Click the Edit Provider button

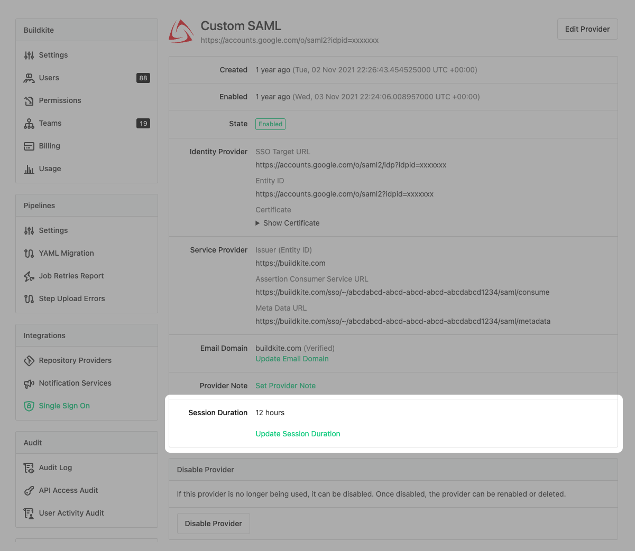pos(587,29)
